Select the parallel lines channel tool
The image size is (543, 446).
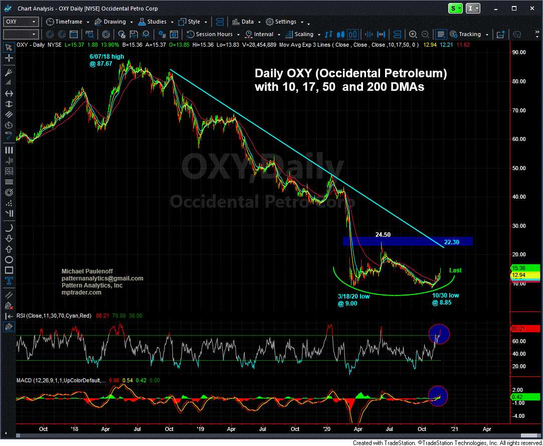(x=10, y=115)
